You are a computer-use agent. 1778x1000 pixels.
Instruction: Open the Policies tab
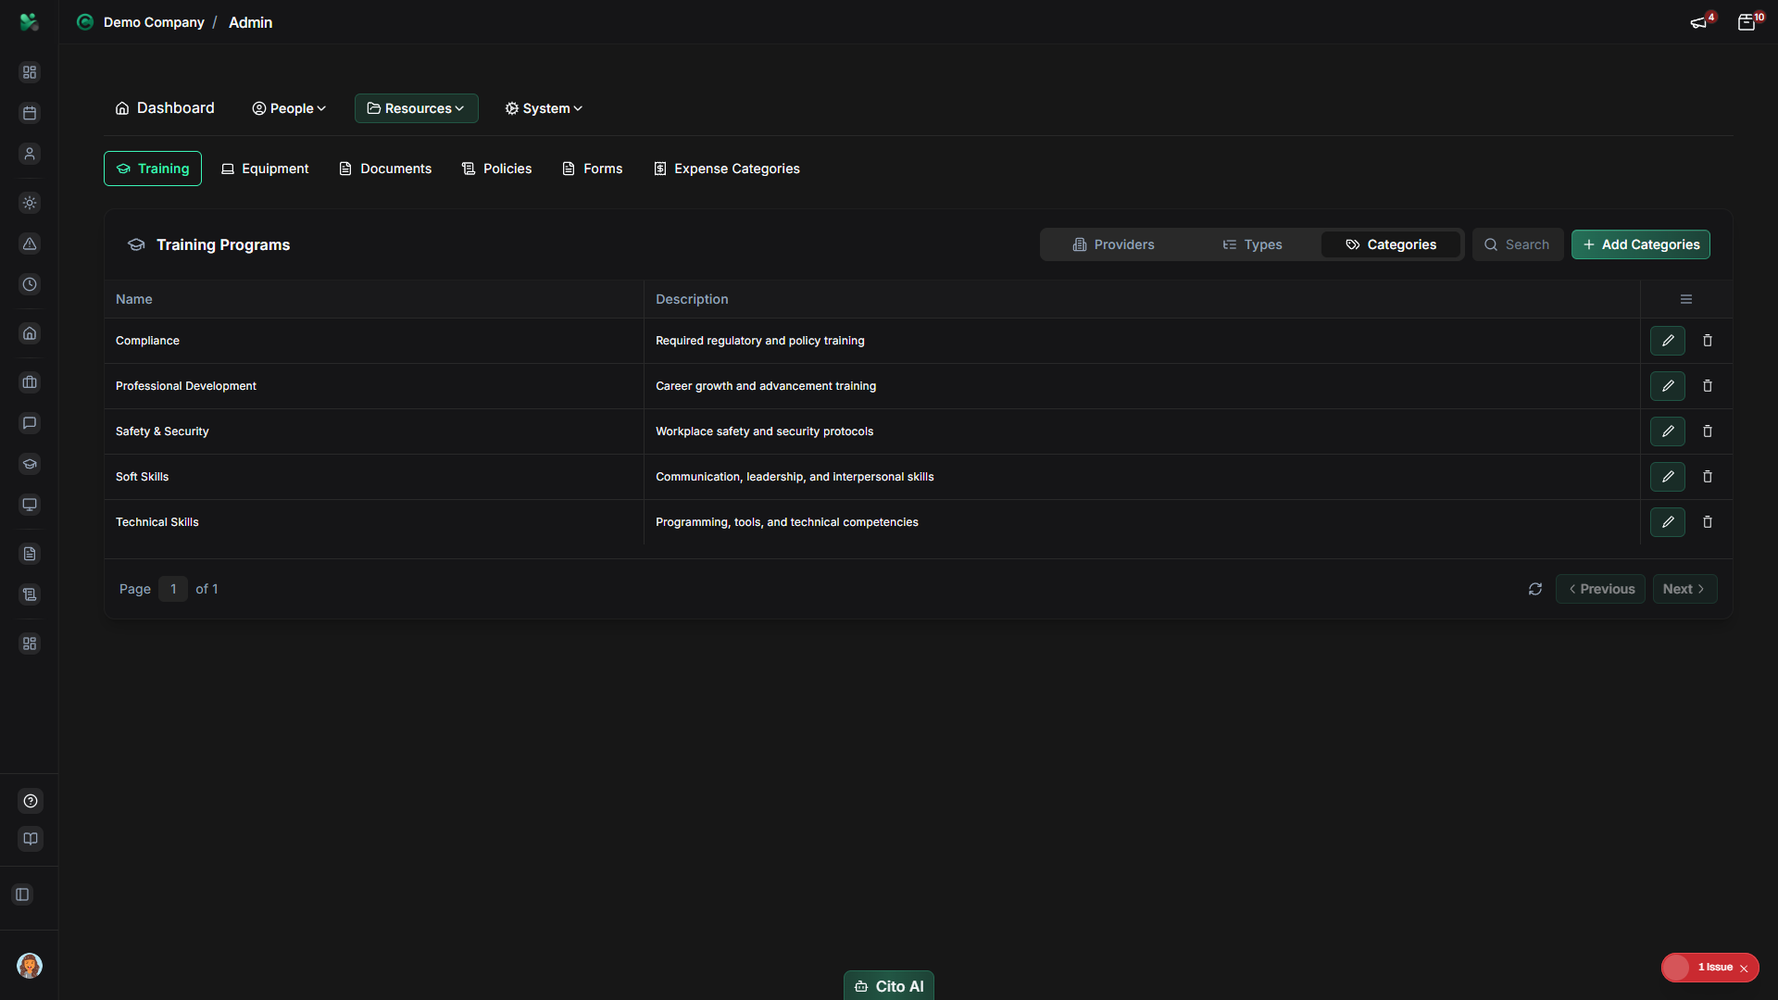click(x=497, y=169)
